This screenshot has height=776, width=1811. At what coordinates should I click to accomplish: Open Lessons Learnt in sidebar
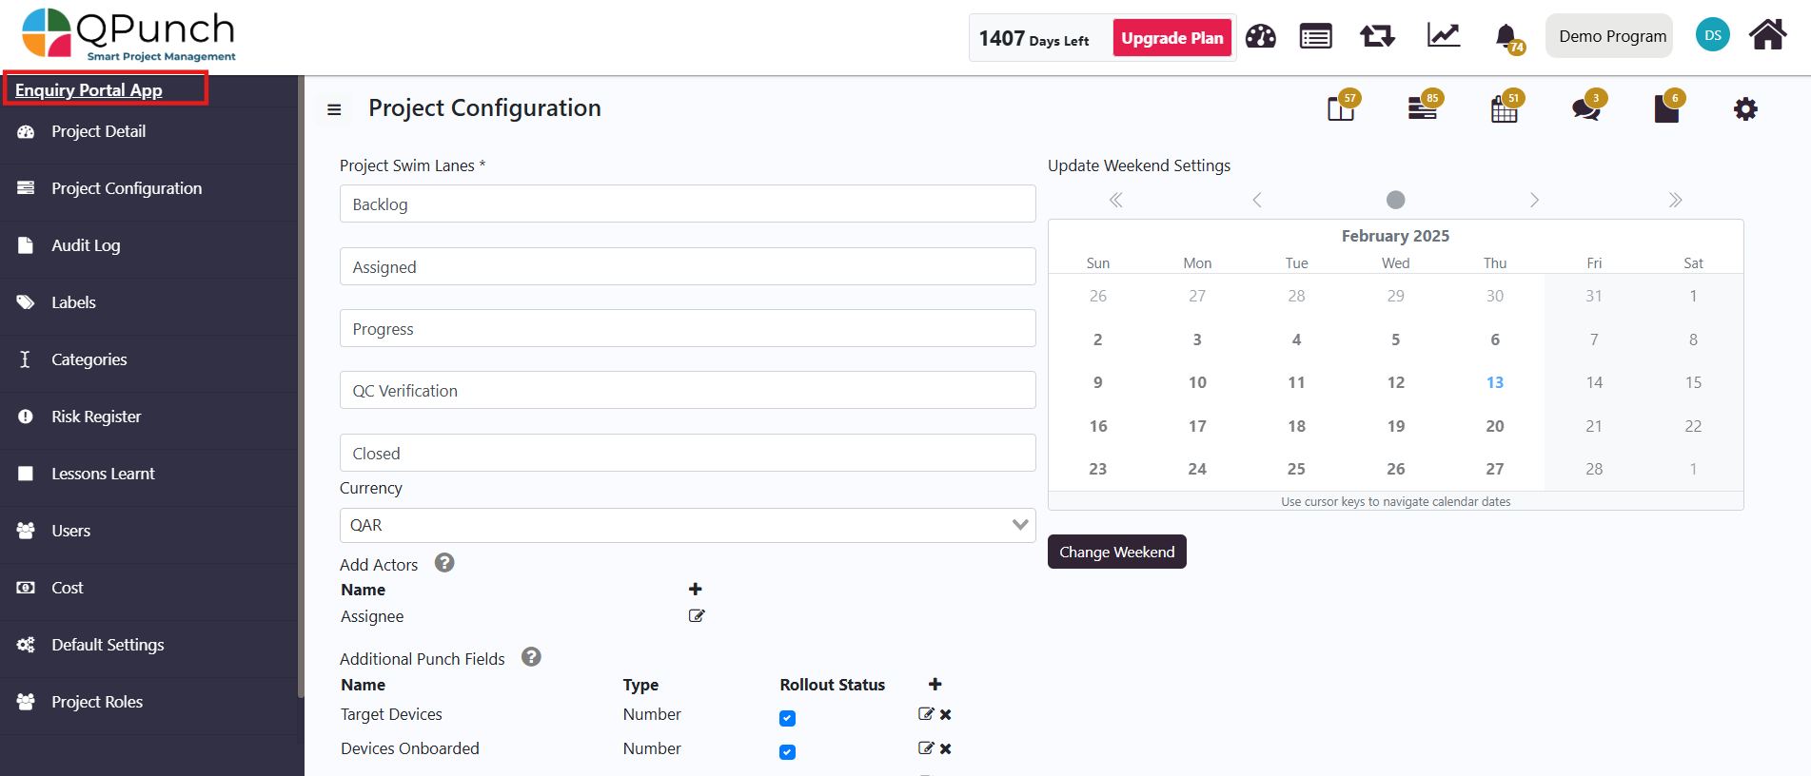(149, 474)
